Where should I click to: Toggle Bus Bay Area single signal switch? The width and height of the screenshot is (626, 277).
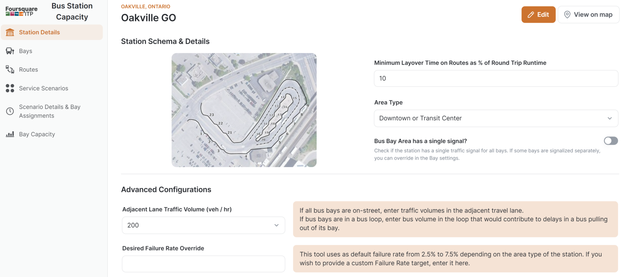click(x=611, y=141)
